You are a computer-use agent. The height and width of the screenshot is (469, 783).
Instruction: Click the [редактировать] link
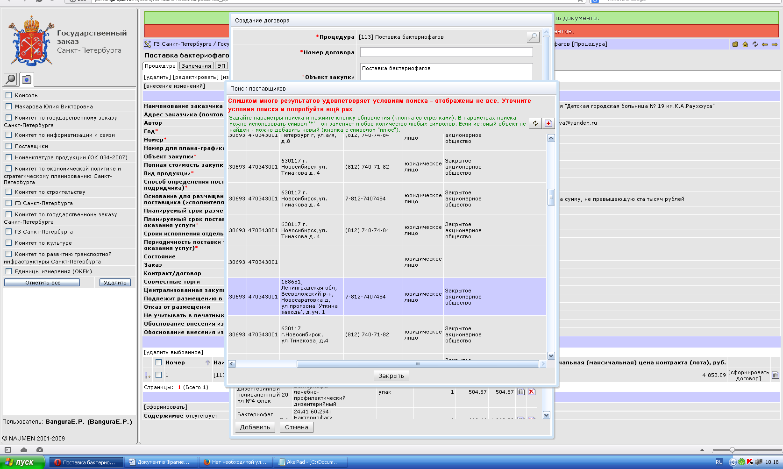[196, 77]
